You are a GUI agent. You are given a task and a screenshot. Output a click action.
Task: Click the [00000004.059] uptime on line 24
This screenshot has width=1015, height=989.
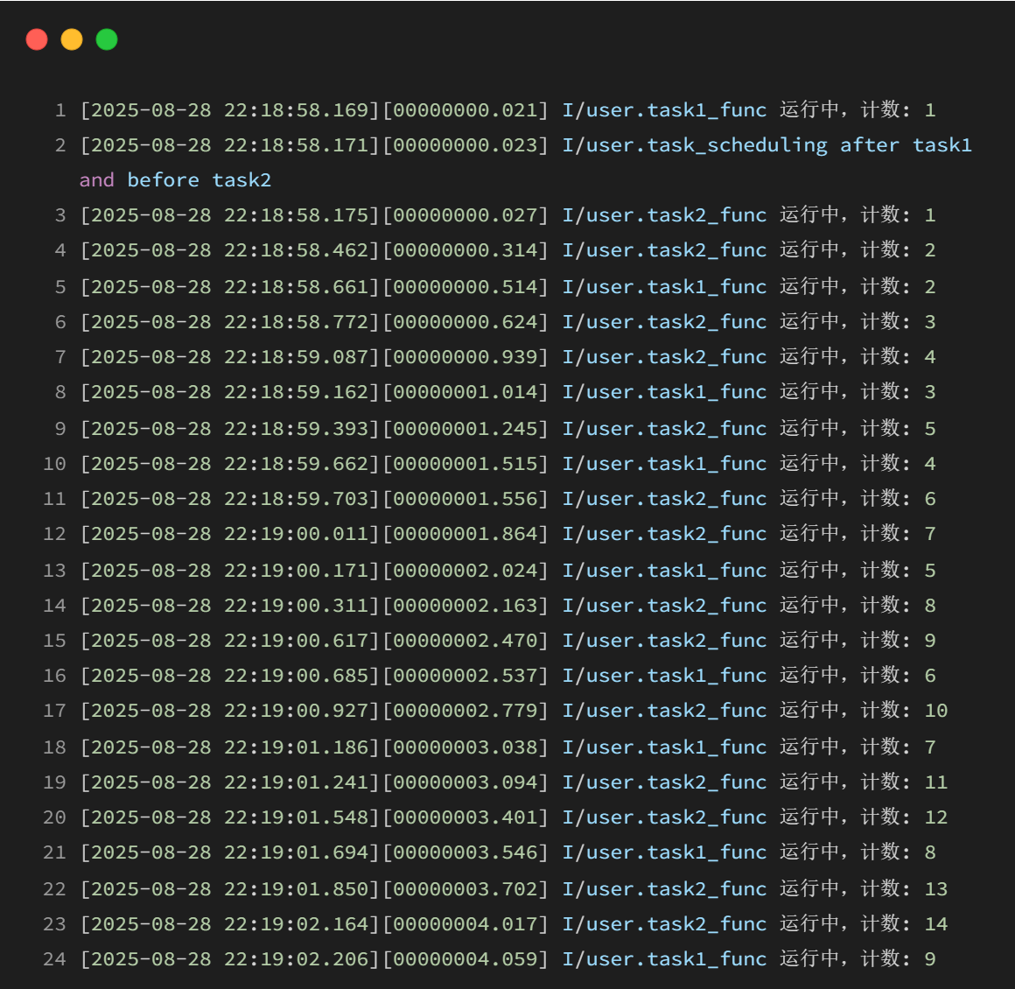465,959
